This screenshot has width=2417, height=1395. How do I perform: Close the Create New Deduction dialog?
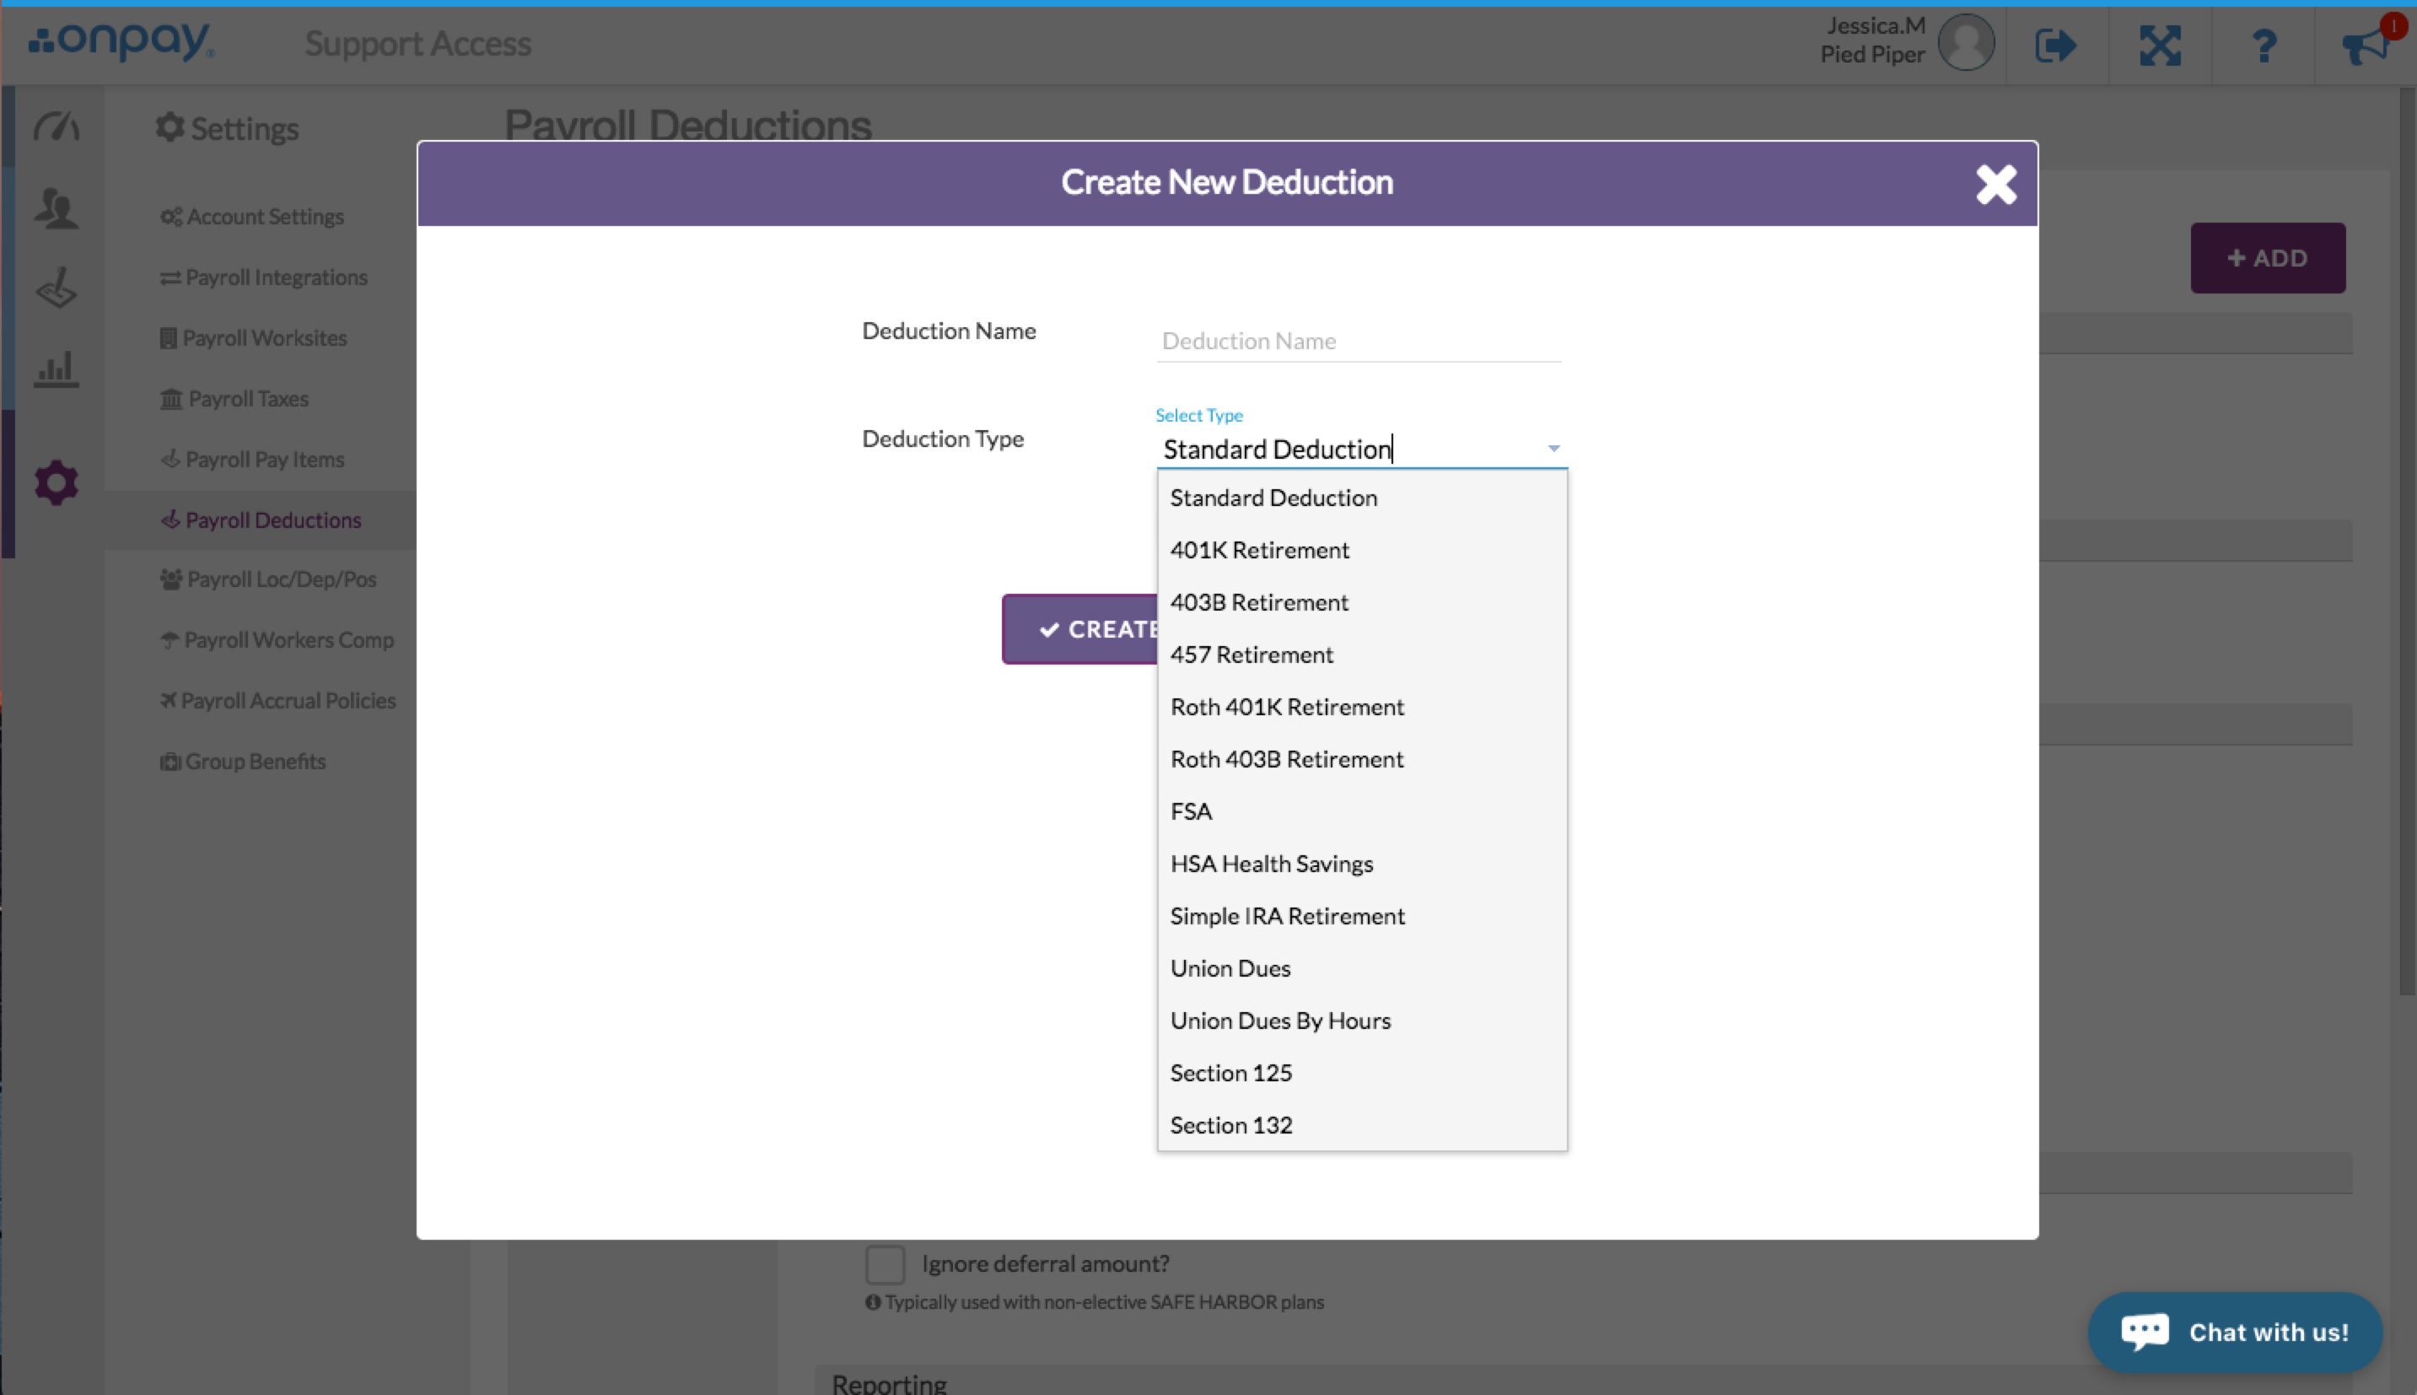pos(1996,184)
